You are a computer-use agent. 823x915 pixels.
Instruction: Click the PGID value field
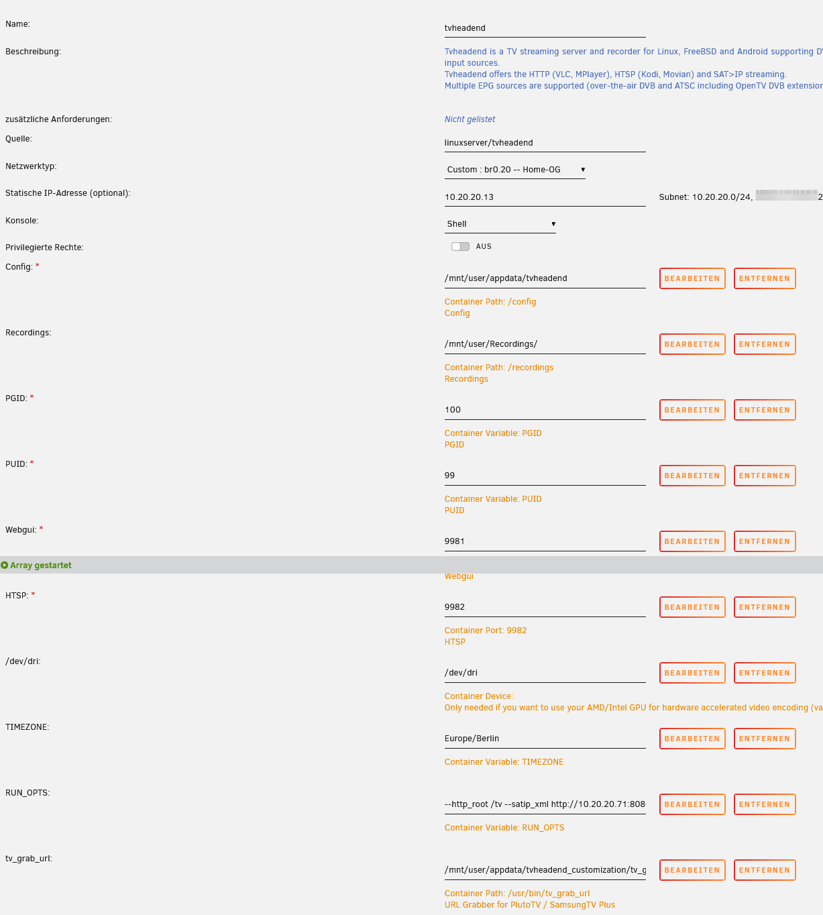pos(545,410)
